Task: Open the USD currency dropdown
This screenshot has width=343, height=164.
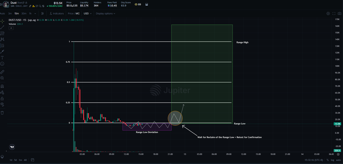Action: click(x=87, y=13)
